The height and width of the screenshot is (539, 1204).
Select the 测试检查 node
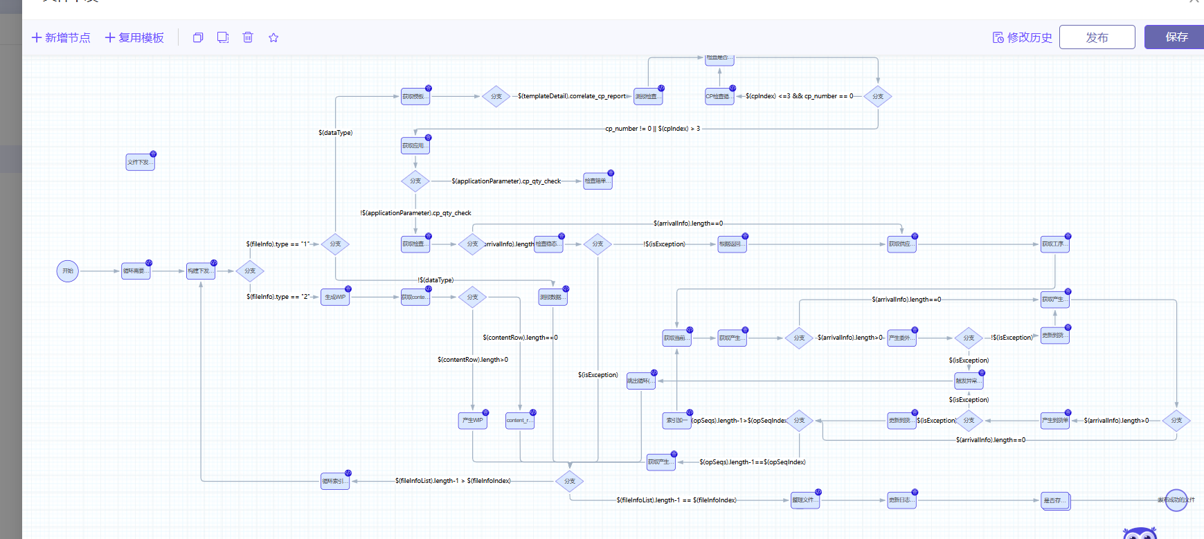point(648,97)
